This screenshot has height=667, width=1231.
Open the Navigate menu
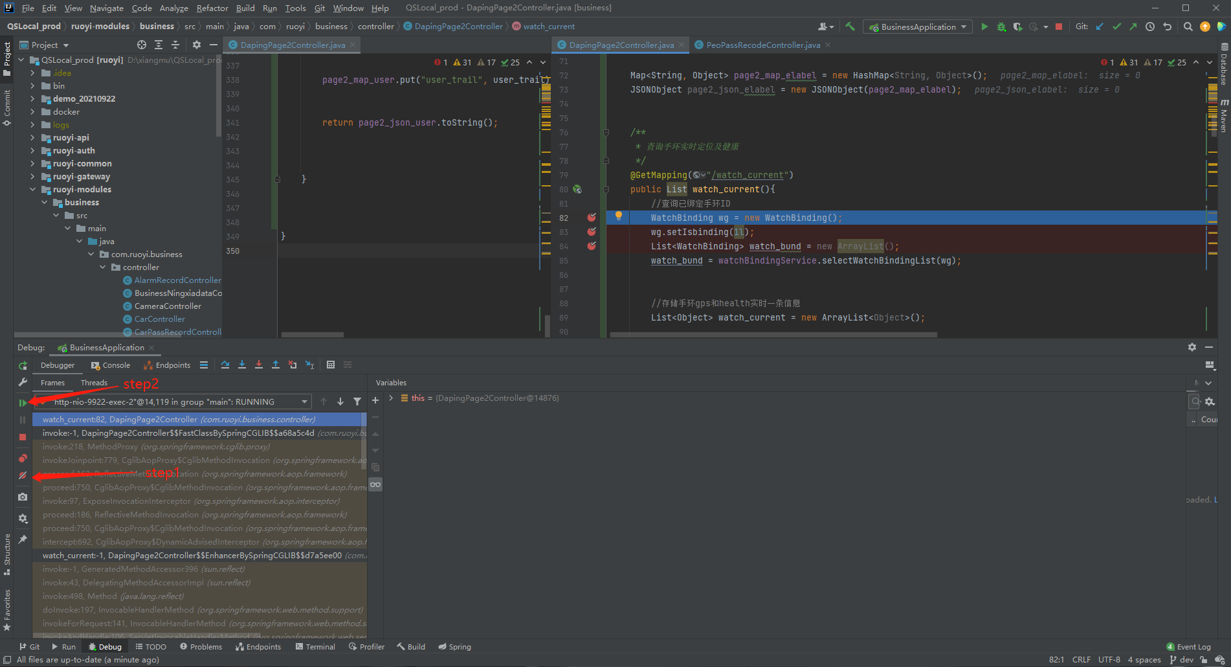[x=105, y=8]
